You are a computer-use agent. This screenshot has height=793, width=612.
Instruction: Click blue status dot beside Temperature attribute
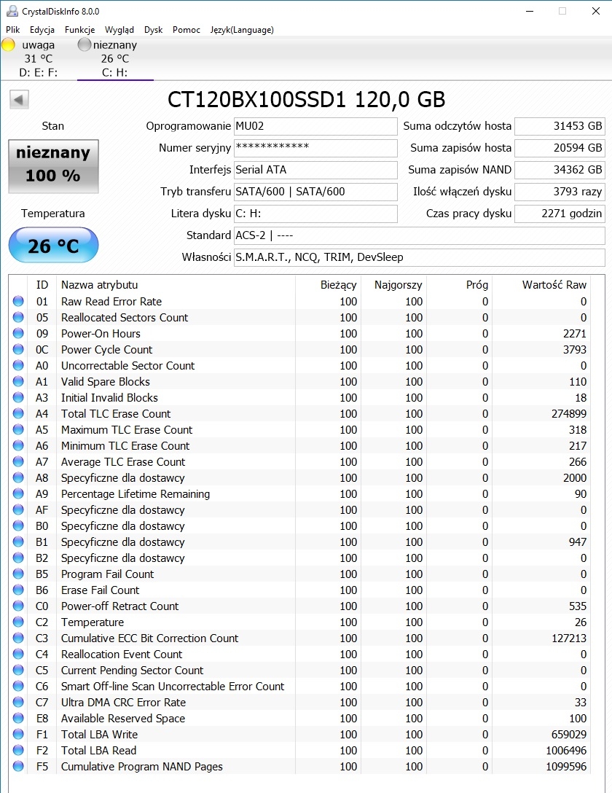[19, 622]
